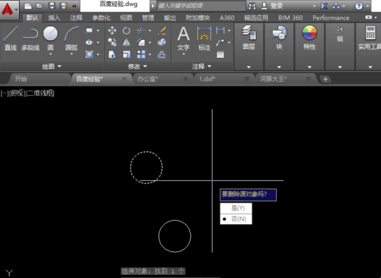Screen dimensions: 381x278
Task: Choose 是(Y) option in prompt
Action: (236, 208)
